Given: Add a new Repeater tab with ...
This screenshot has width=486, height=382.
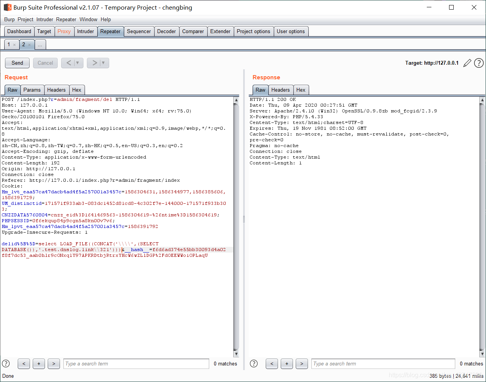Looking at the screenshot, I should 40,45.
